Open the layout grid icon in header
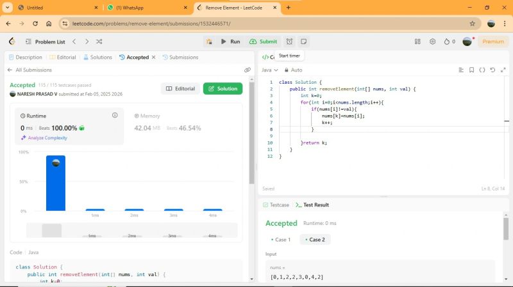The image size is (513, 287). coord(417,42)
